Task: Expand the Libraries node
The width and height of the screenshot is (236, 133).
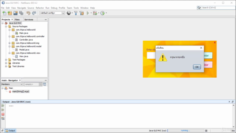Action: [x=6, y=63]
